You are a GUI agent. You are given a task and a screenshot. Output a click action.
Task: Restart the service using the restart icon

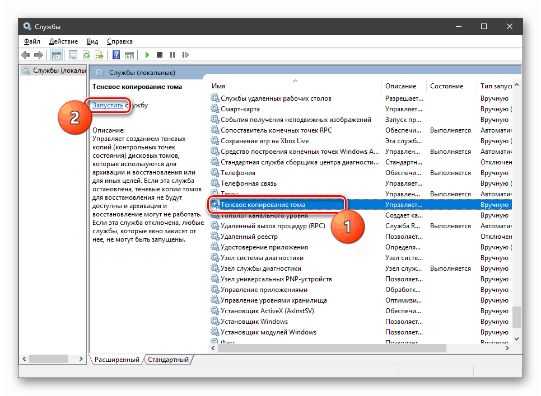185,54
